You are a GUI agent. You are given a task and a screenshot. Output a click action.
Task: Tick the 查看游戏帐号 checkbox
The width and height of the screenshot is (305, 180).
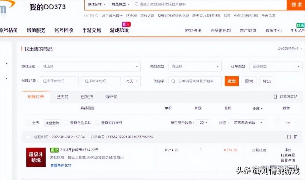97,123
